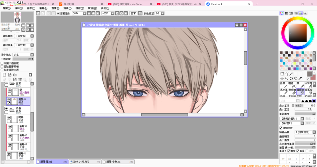317x167 pixels.
Task: Select the 鉛筆 pencil brush
Action: [284, 85]
